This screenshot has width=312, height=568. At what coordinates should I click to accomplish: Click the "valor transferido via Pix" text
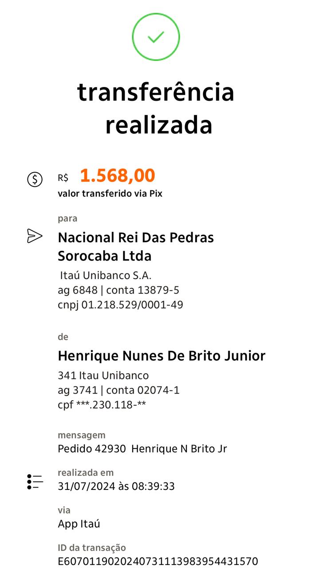tap(110, 194)
